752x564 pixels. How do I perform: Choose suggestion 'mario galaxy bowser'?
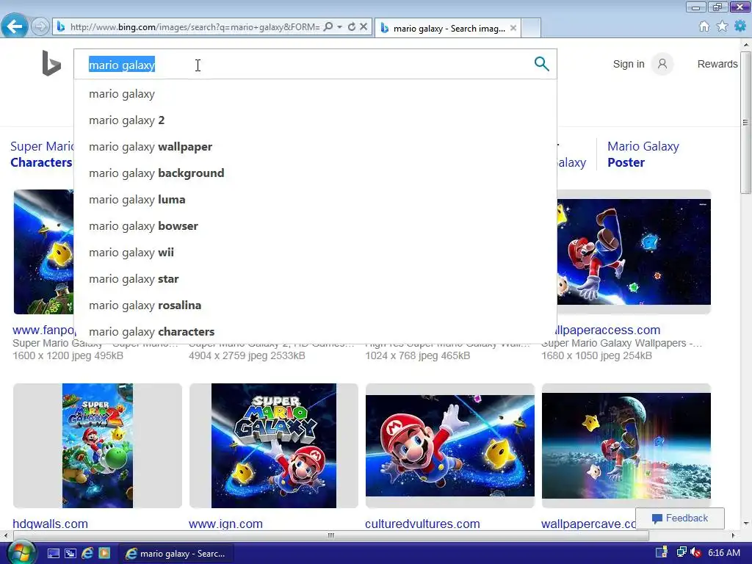(x=315, y=226)
